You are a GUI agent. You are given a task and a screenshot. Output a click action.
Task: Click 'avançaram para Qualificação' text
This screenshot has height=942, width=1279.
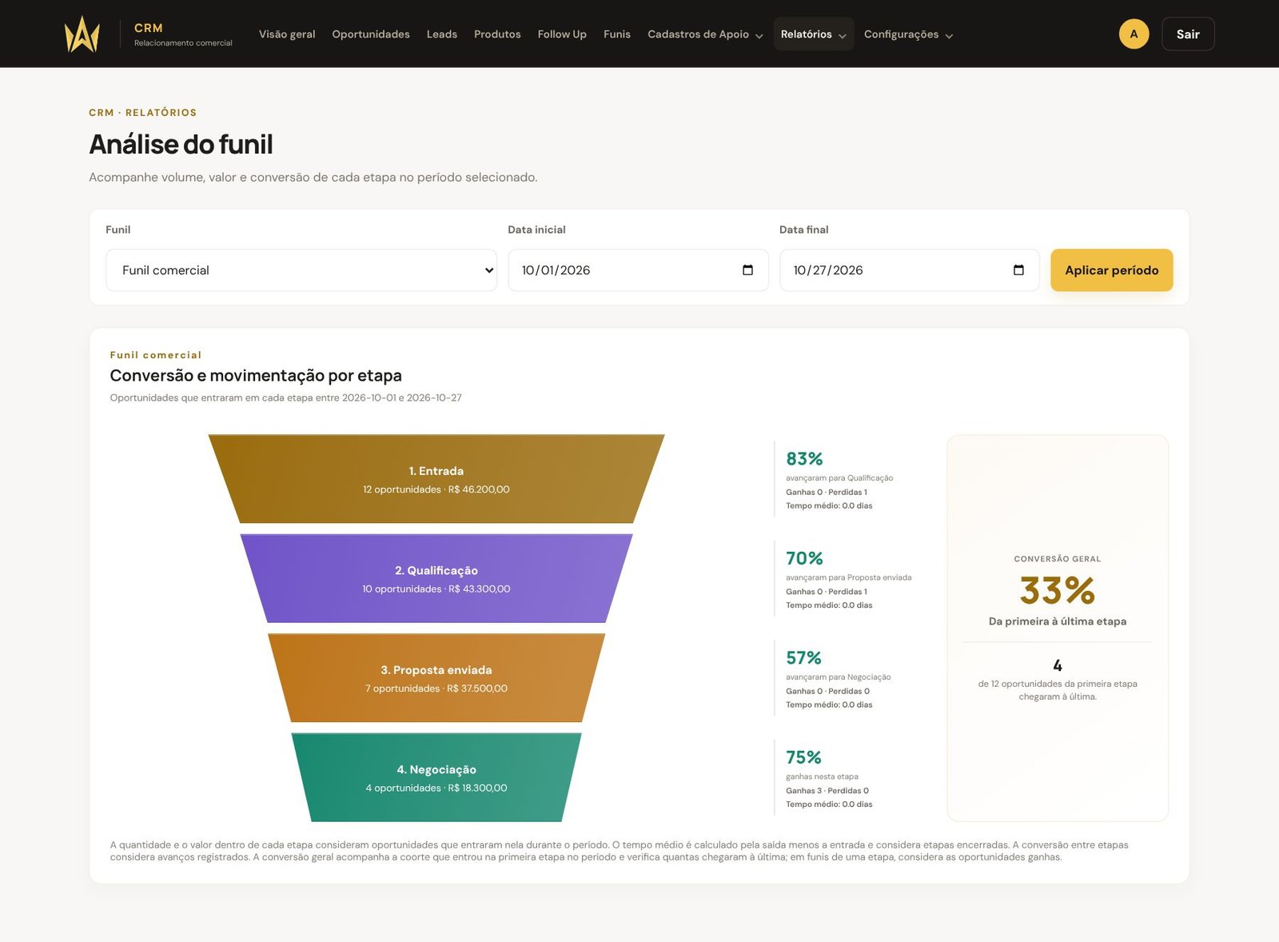coord(839,478)
